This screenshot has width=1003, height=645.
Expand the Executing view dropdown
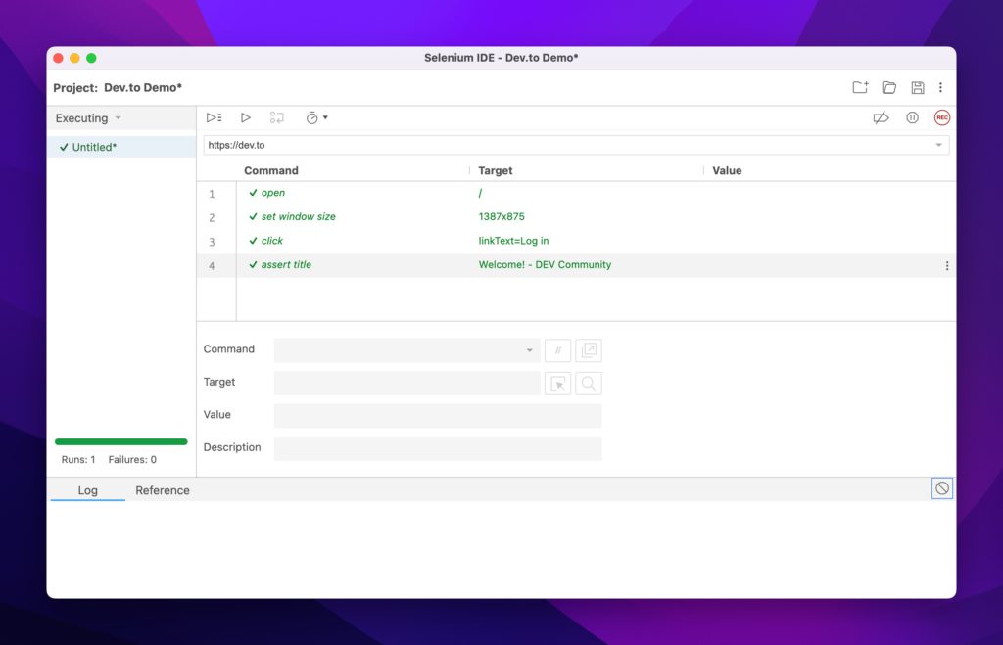[88, 118]
